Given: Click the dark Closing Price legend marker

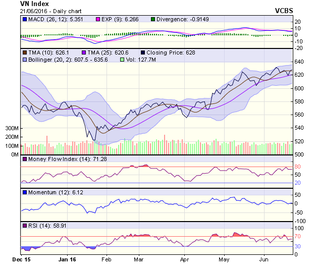Looking at the screenshot, I should [x=144, y=52].
